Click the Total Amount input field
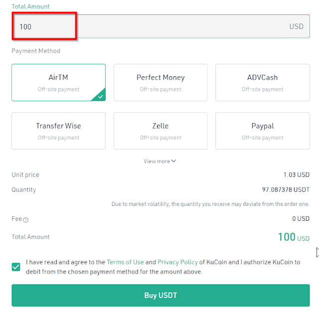The height and width of the screenshot is (314, 319). pos(150,26)
